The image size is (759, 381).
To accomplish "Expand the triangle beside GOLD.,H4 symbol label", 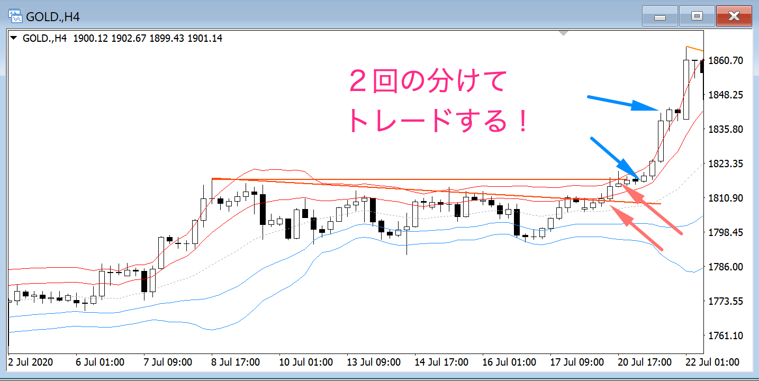I will pyautogui.click(x=14, y=38).
